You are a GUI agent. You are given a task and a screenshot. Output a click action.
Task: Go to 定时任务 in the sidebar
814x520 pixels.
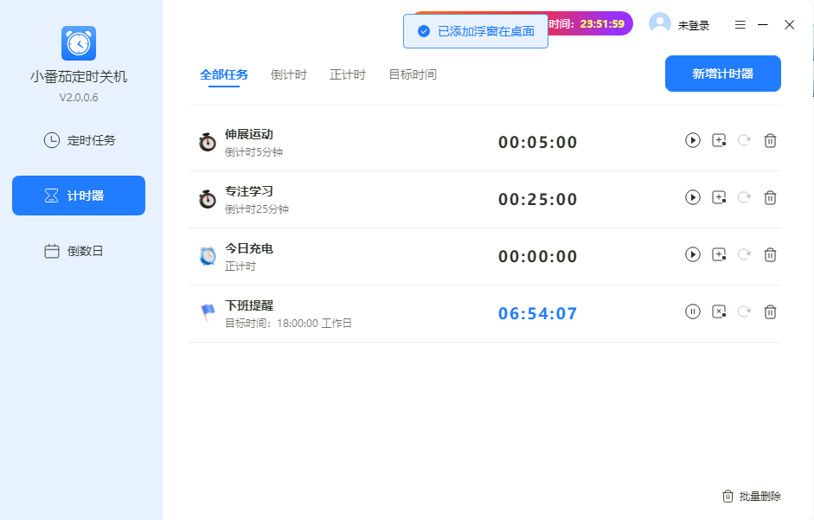pos(79,140)
